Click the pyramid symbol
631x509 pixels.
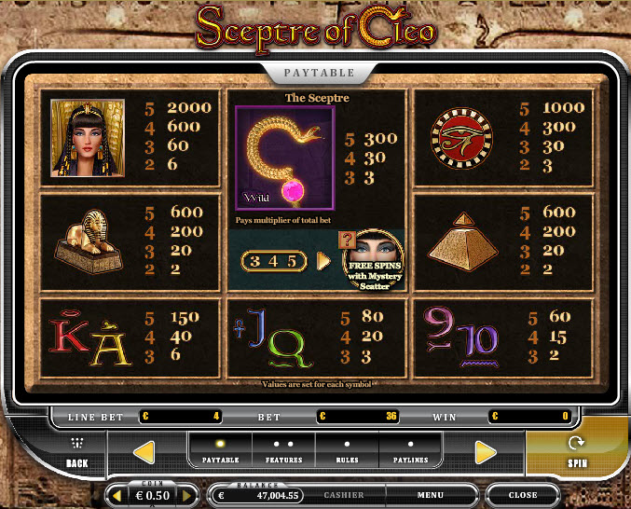click(x=463, y=241)
